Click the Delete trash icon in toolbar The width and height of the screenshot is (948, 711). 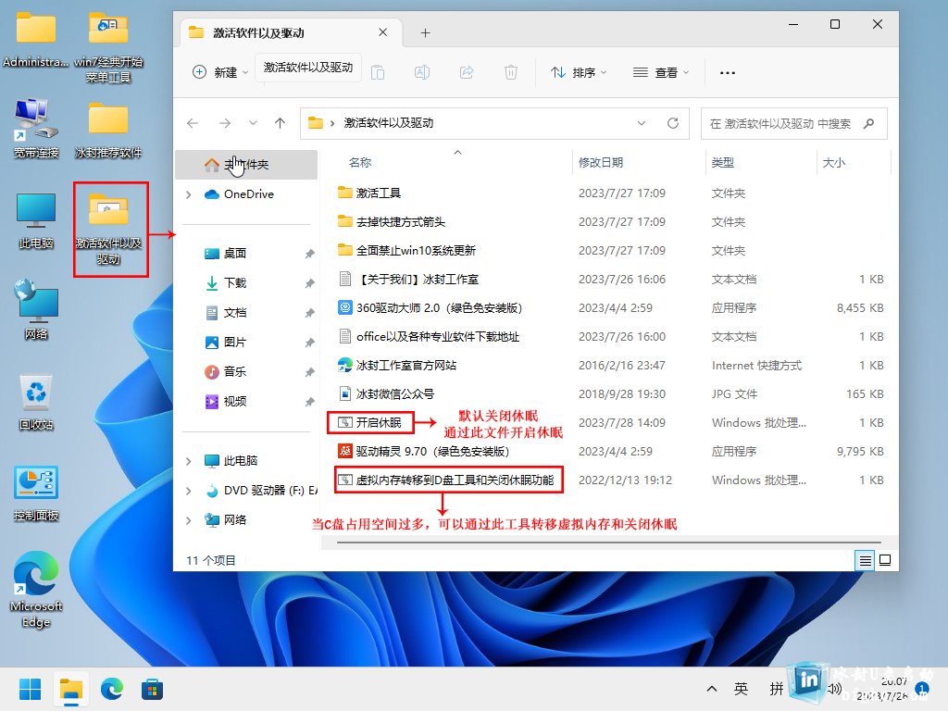coord(511,72)
